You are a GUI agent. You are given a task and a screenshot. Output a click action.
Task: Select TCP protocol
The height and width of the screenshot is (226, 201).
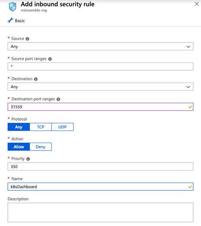point(40,127)
